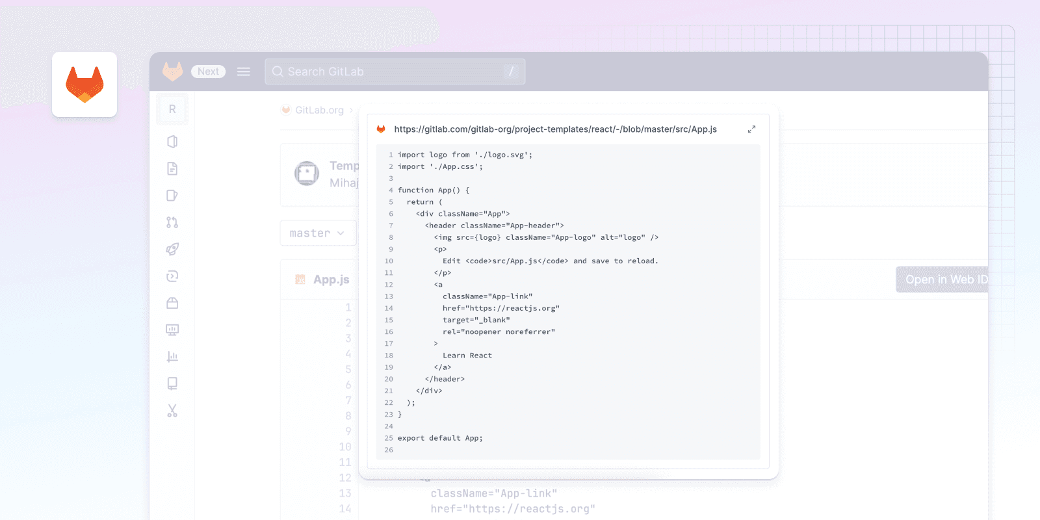Click the large GitLab logo tile
Image resolution: width=1040 pixels, height=520 pixels.
[x=84, y=84]
